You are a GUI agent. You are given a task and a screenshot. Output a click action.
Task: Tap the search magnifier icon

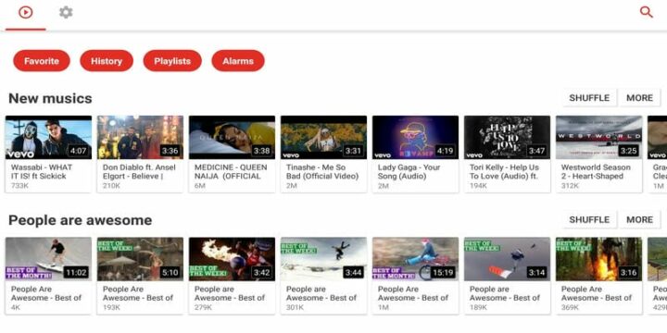click(x=647, y=12)
